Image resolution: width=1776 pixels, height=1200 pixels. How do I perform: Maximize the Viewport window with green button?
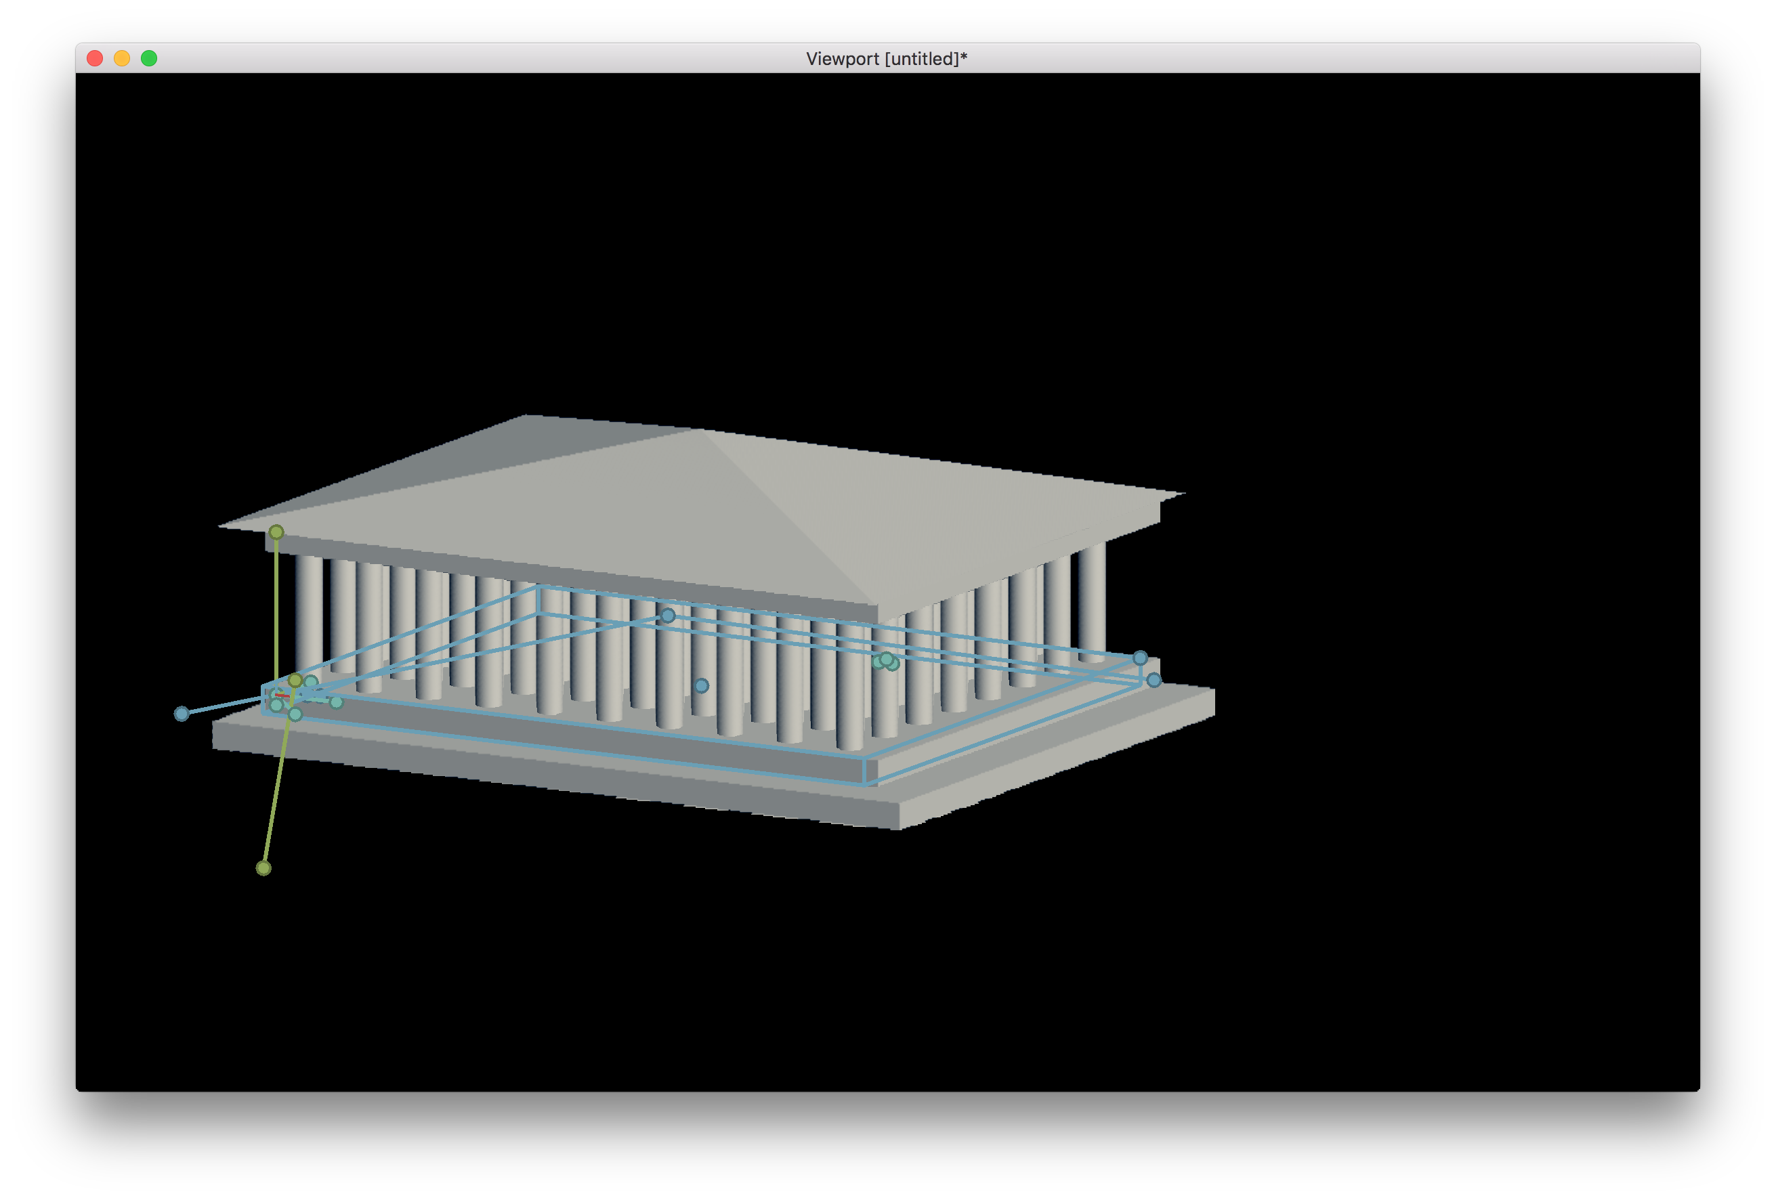pos(149,59)
